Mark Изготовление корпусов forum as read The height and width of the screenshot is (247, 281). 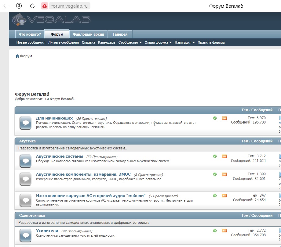coord(215,195)
